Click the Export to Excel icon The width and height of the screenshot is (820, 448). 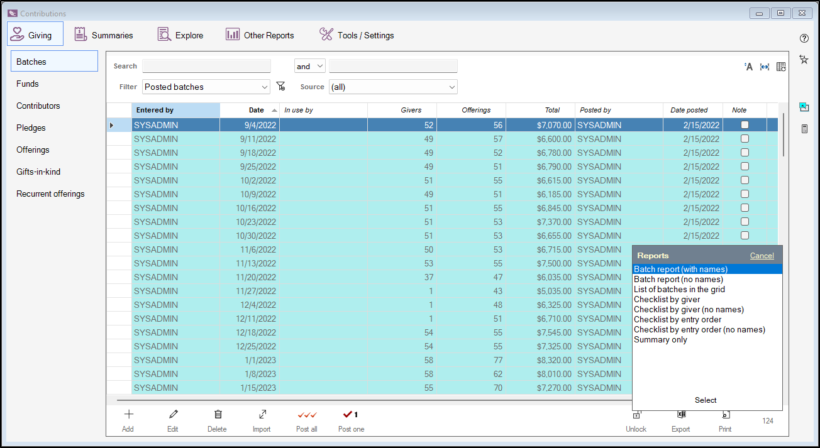click(681, 415)
